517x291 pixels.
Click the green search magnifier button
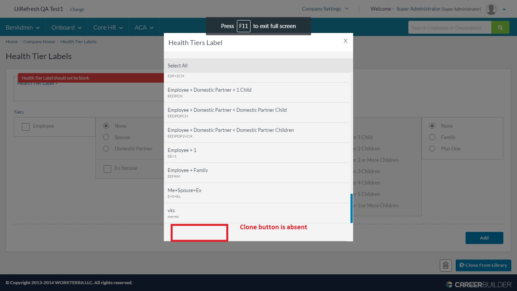click(500, 28)
